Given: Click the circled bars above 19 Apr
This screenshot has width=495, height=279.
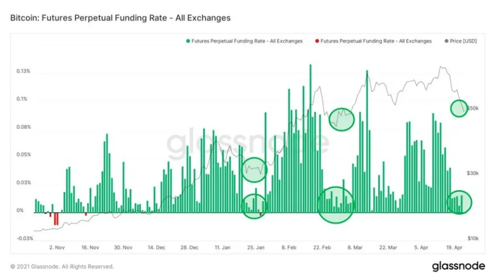Looking at the screenshot, I should coord(459,202).
